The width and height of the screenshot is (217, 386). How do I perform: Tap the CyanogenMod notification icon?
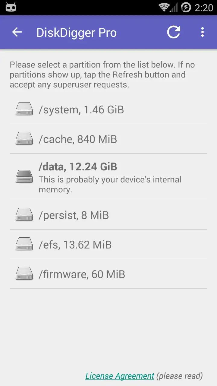pos(11,8)
